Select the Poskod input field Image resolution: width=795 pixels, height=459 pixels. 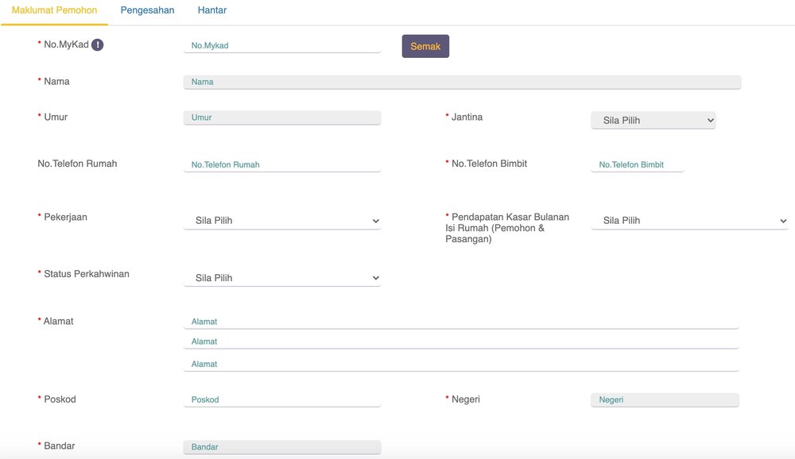(x=282, y=399)
